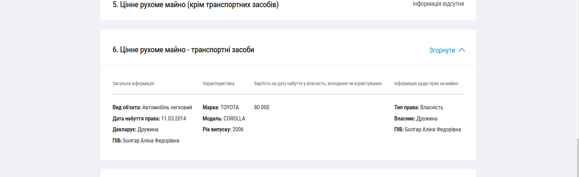This screenshot has width=579, height=177.
Task: Click the Марка: TOYOTA text
Action: click(220, 107)
